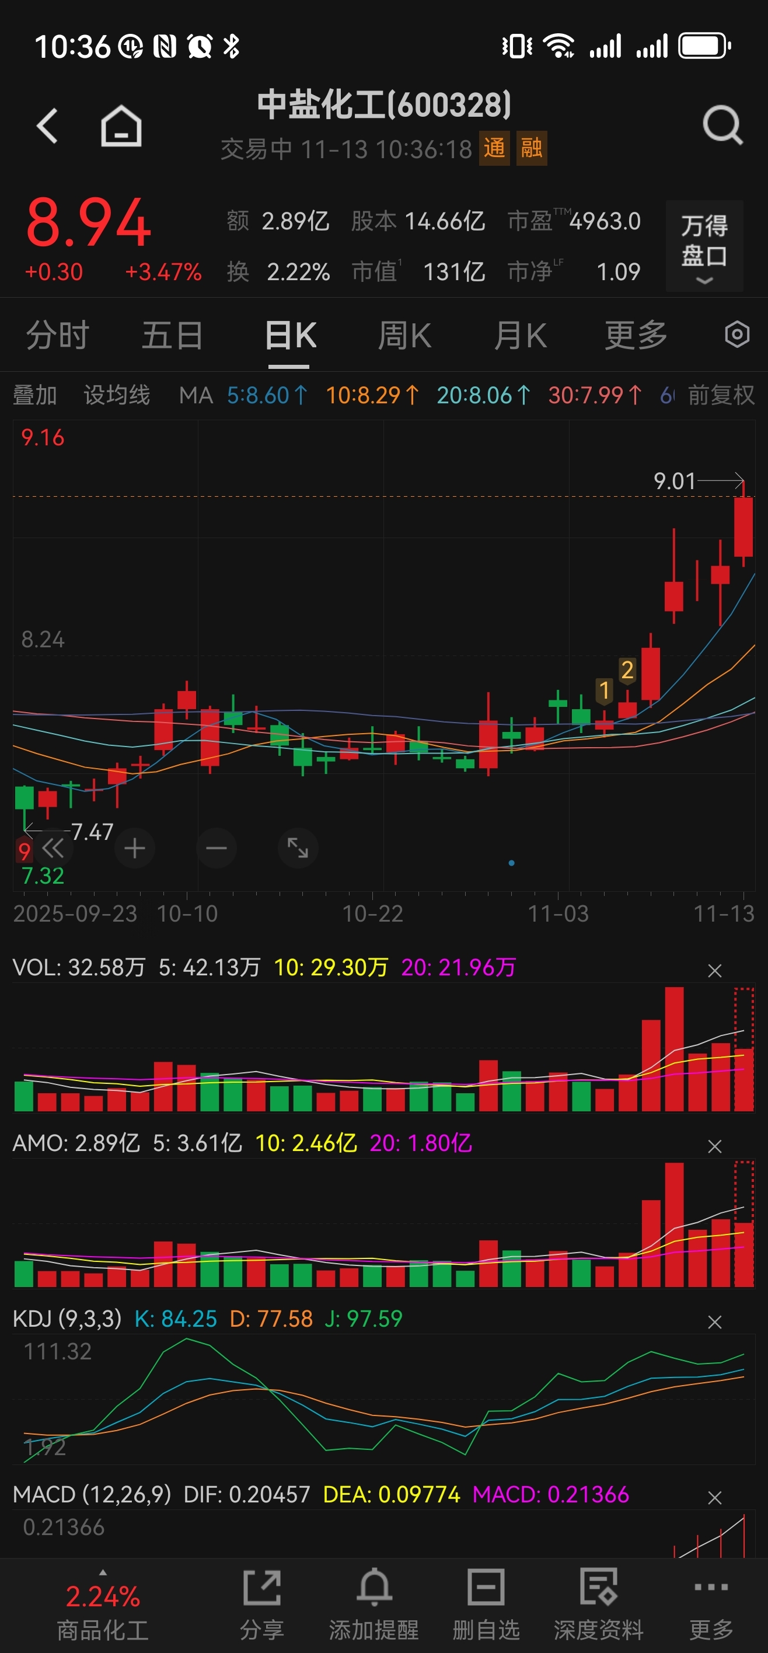Tap signal marker 2 on chart

(x=627, y=671)
